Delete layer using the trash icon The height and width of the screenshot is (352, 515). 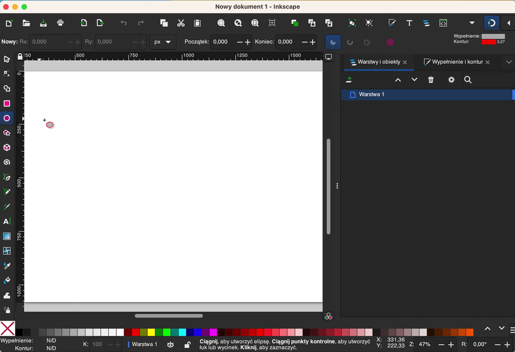point(431,80)
